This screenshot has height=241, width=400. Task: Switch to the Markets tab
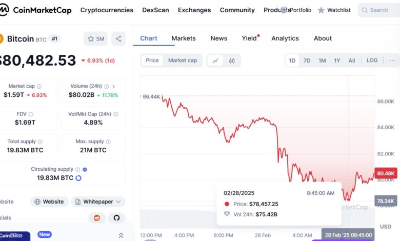184,38
